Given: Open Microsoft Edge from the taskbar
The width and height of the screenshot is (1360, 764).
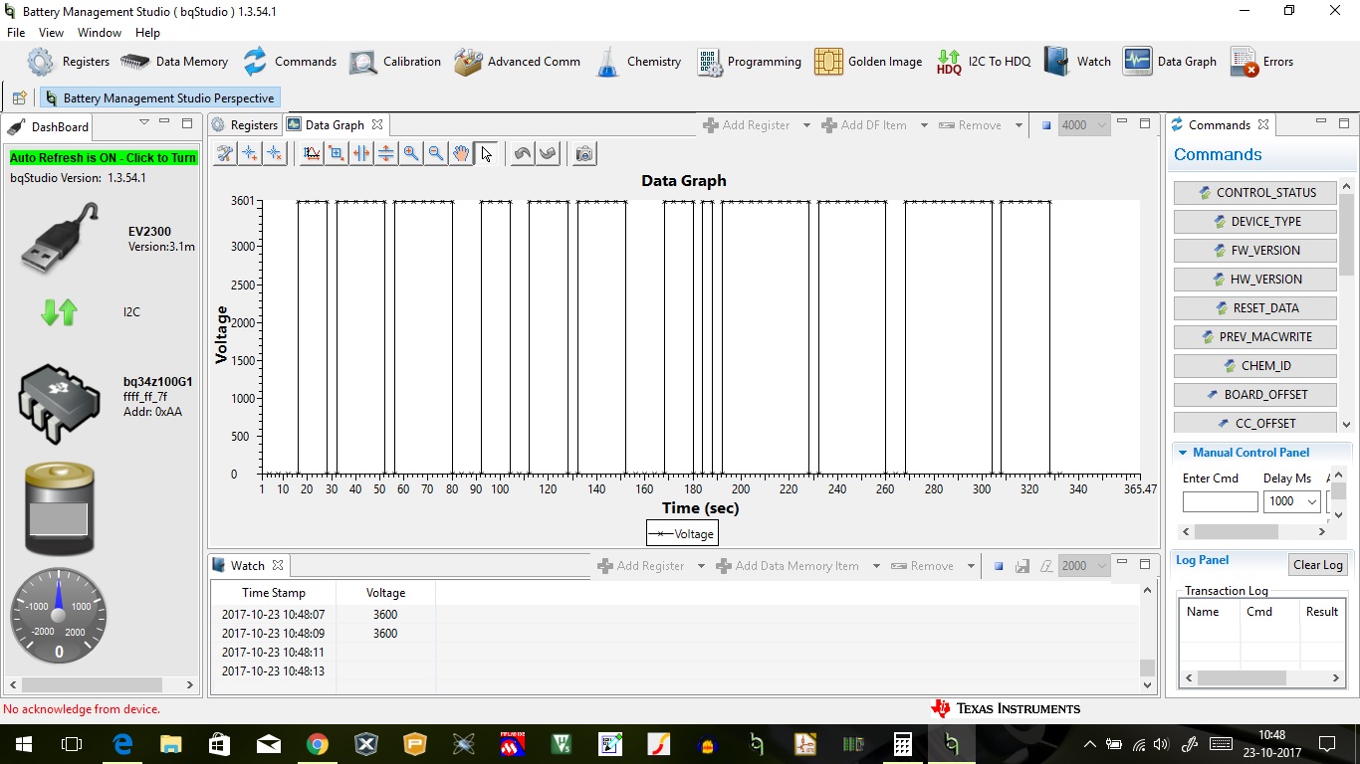Looking at the screenshot, I should (x=121, y=744).
